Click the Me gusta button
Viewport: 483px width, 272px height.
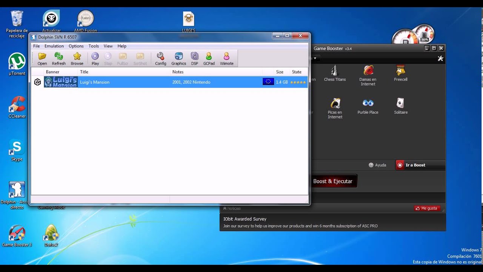coord(427,208)
